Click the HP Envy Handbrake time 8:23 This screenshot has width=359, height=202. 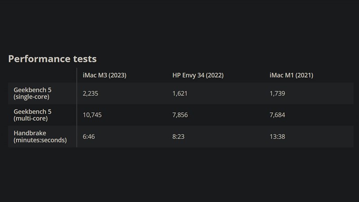[179, 136]
